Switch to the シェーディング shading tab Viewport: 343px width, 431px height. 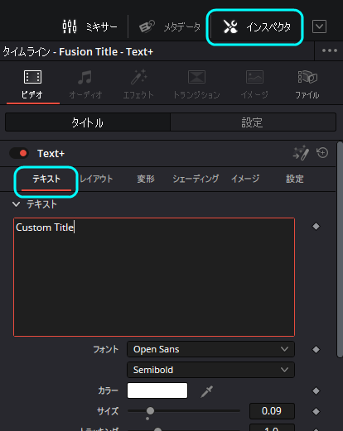[196, 179]
